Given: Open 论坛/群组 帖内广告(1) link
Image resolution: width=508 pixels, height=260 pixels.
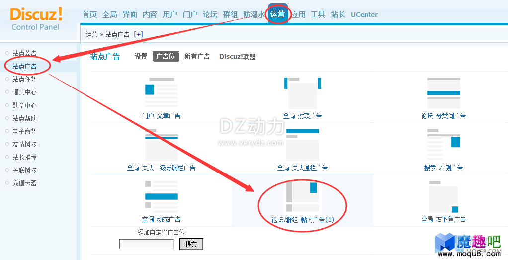Looking at the screenshot, I should tap(303, 220).
